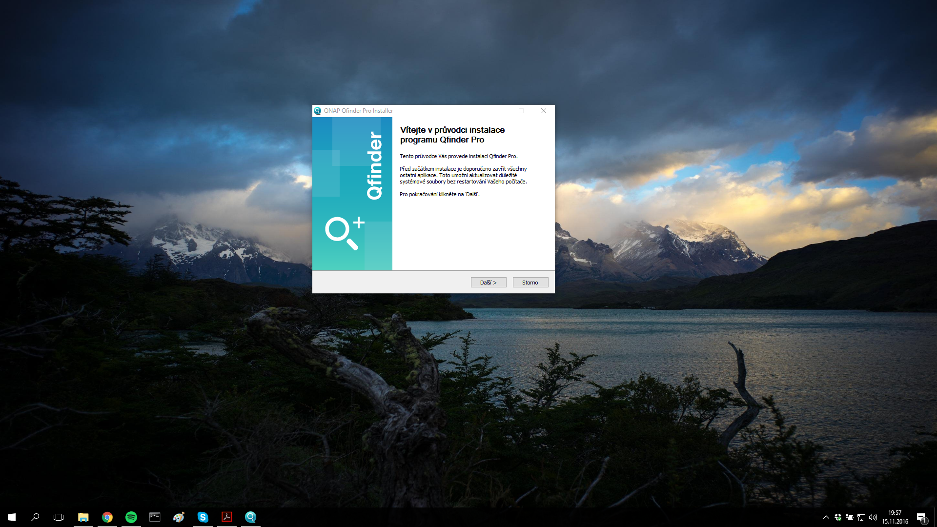Open volume control in system tray

coord(873,517)
